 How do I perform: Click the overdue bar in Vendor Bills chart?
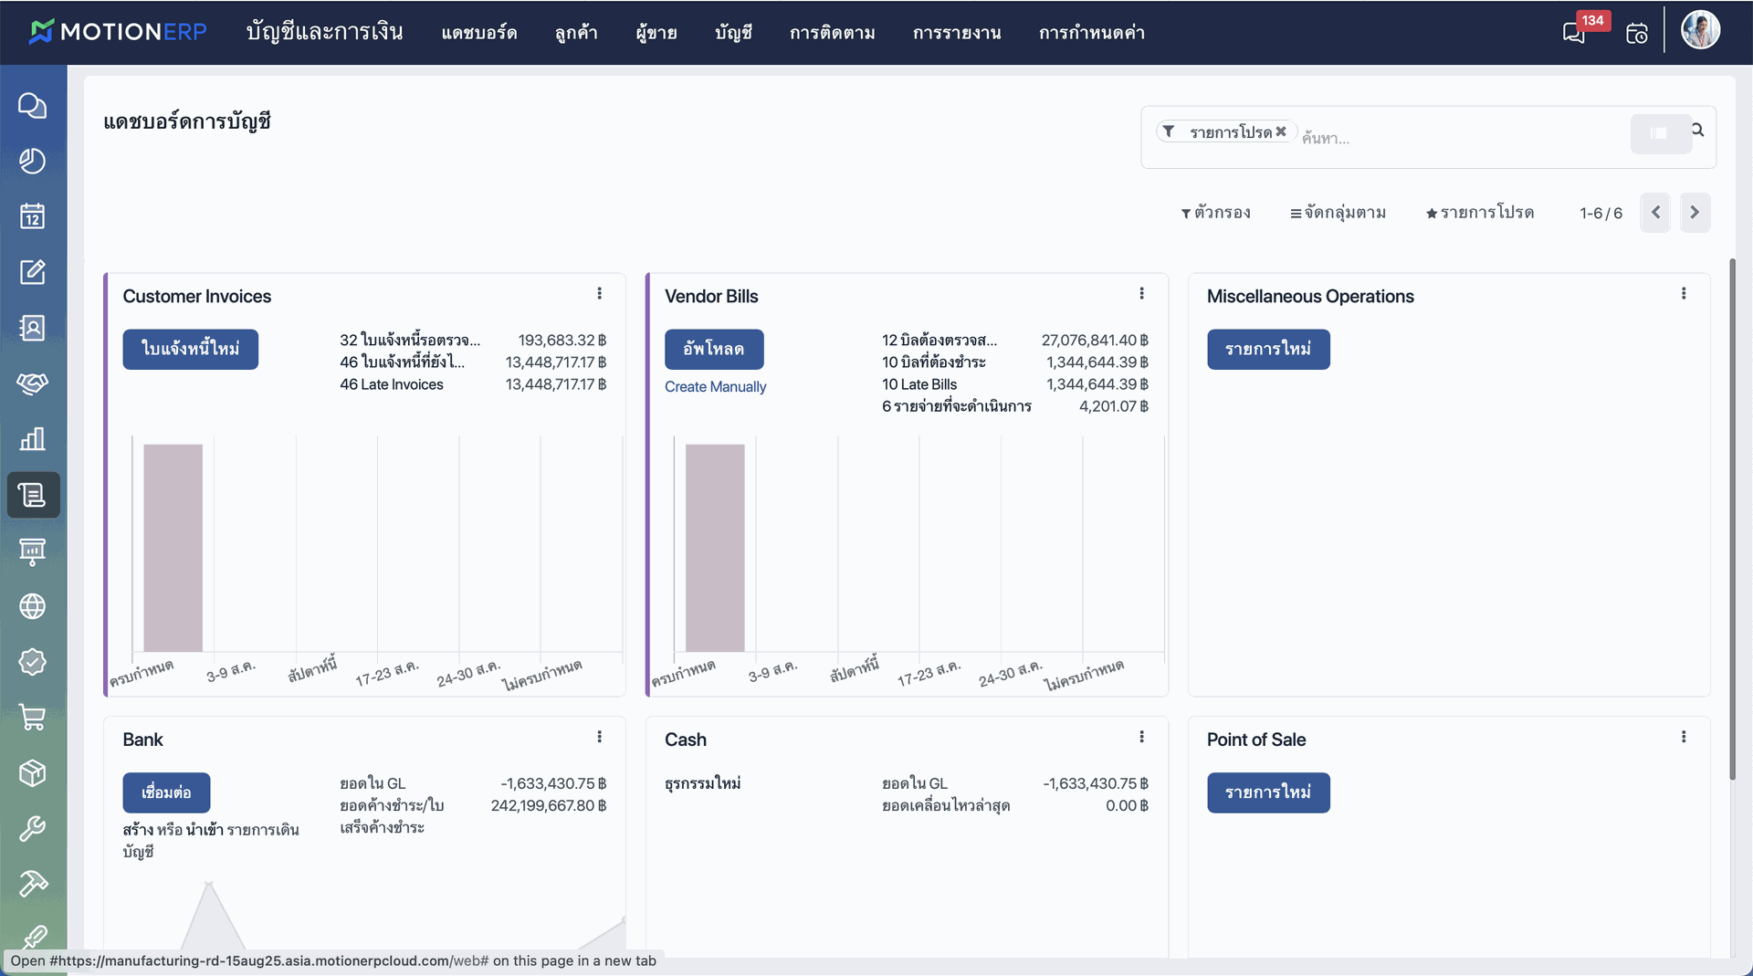point(715,548)
